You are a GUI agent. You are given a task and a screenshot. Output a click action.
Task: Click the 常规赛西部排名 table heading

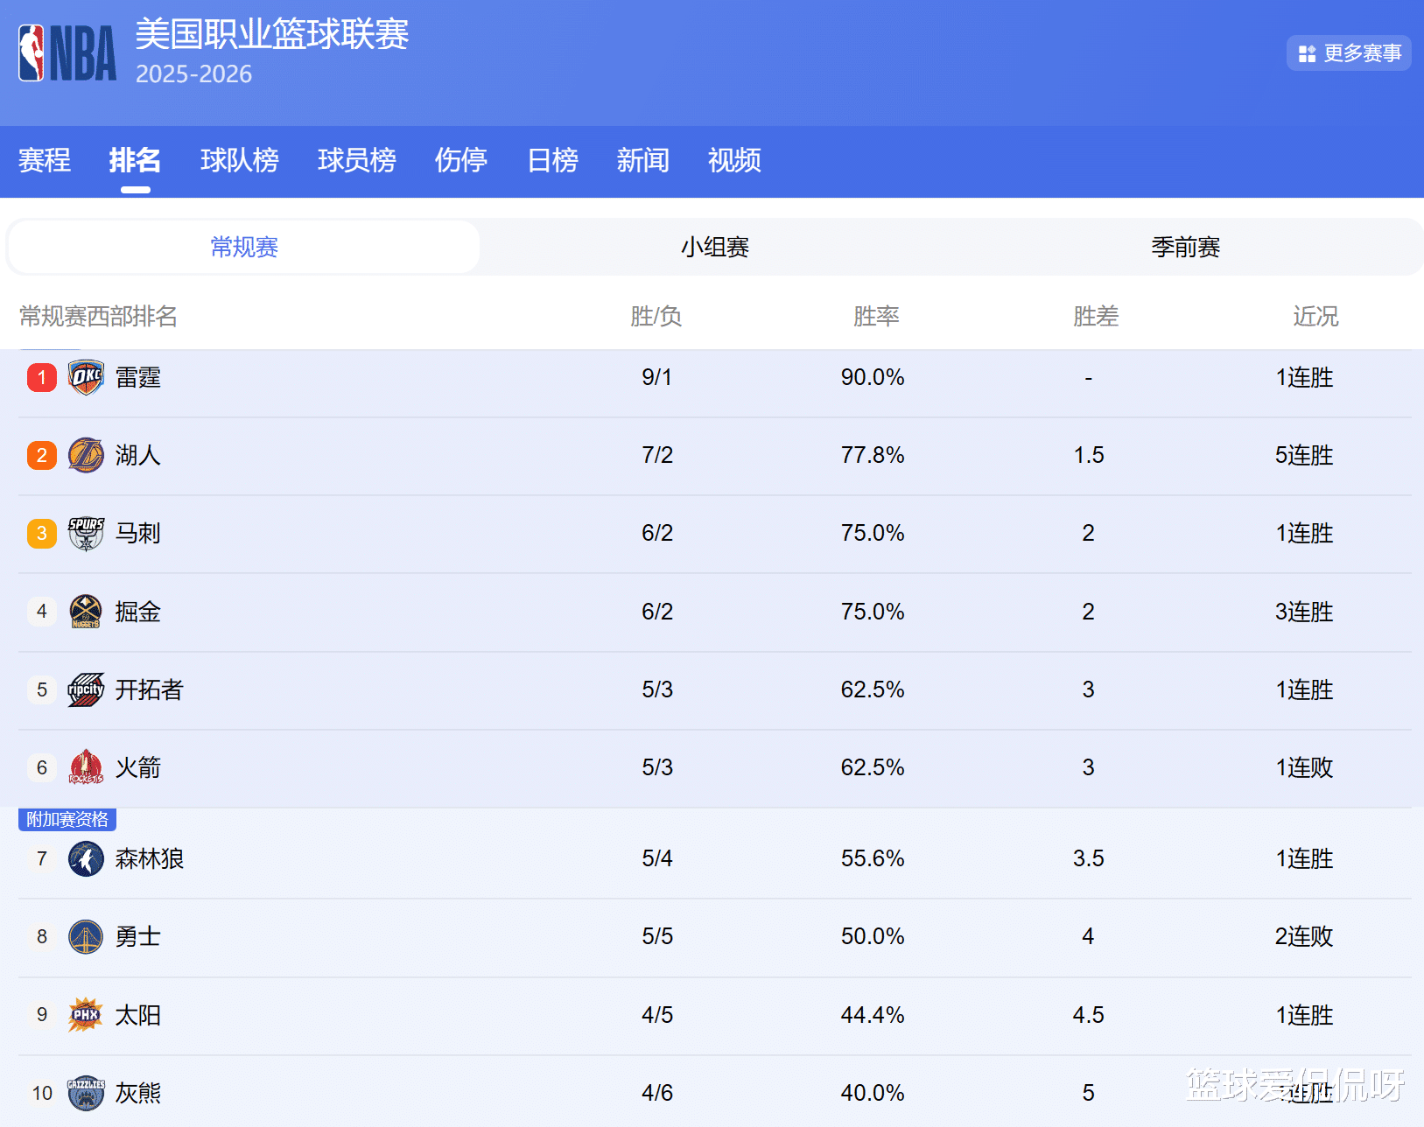tap(98, 316)
